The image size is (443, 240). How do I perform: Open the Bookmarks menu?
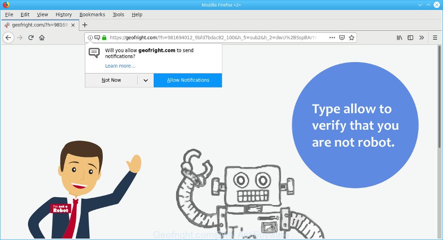pyautogui.click(x=92, y=14)
